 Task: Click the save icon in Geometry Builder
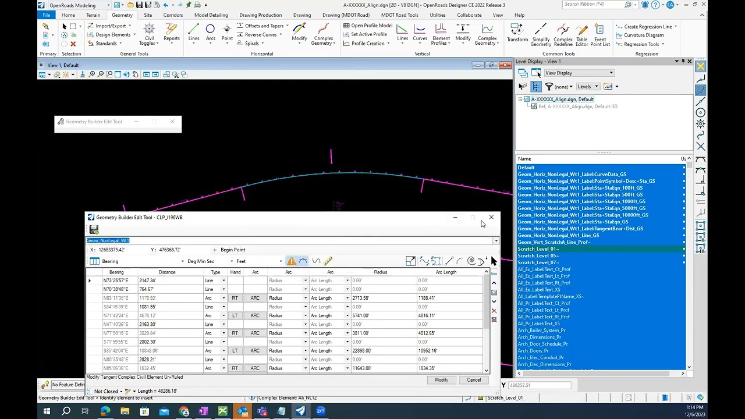(x=94, y=230)
